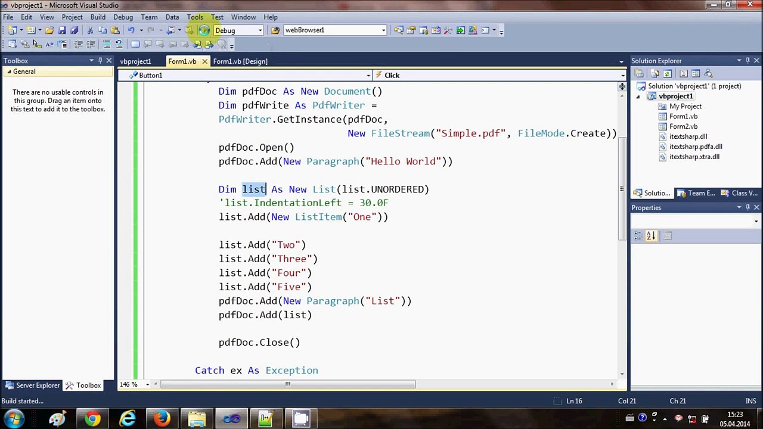Click Toolbox toolbar icon with wrench

pos(448,30)
